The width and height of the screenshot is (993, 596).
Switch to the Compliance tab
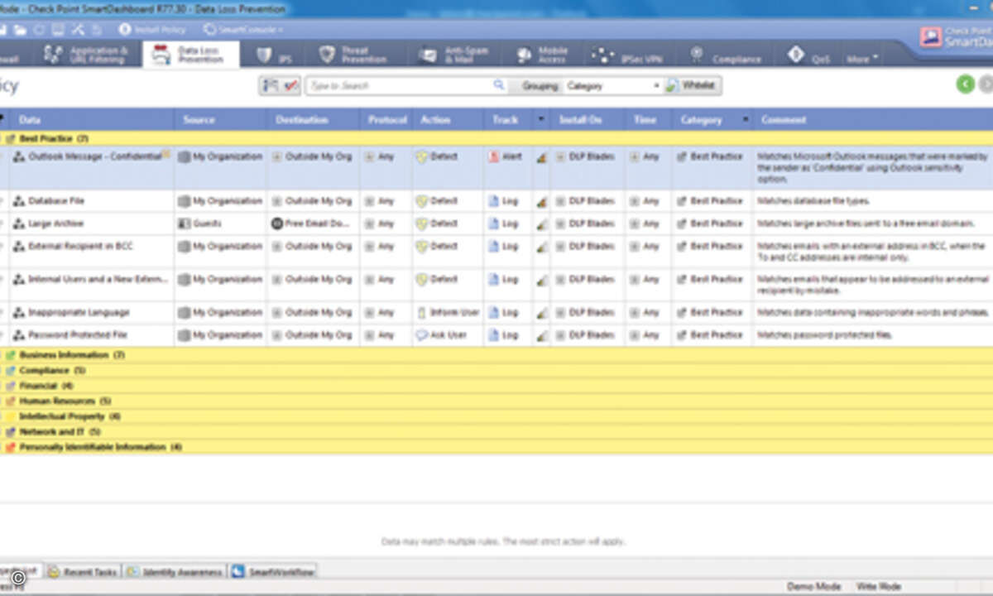726,56
